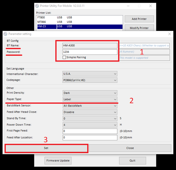Focus the First Page Feed field
This screenshot has width=176, height=170.
(90, 131)
